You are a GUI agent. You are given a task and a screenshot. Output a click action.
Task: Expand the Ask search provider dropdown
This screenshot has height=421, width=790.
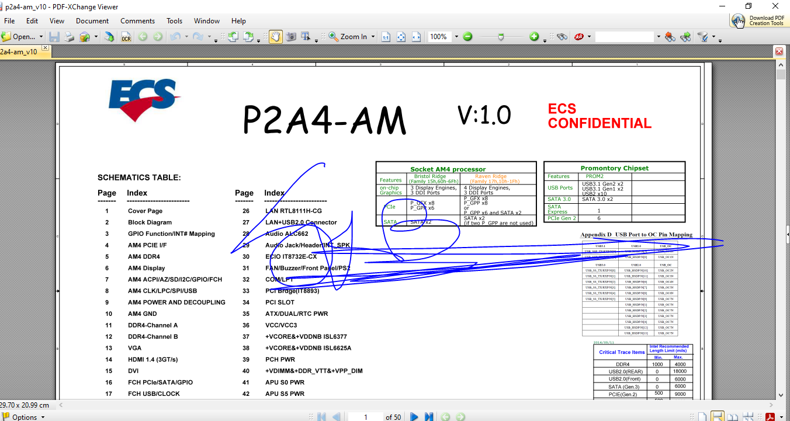tap(589, 37)
